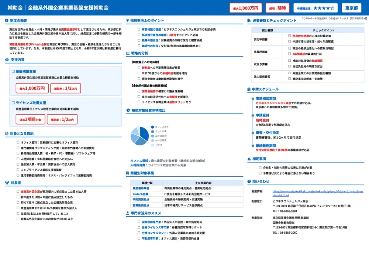Click the 最大1,000万円 badge in the header
This screenshot has width=369, height=261.
[x=245, y=7]
